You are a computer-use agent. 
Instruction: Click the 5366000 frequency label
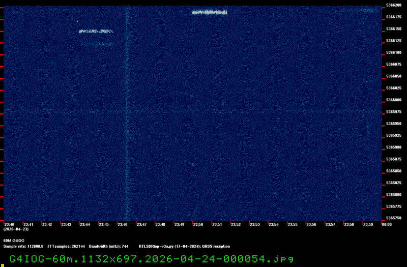[x=394, y=100]
